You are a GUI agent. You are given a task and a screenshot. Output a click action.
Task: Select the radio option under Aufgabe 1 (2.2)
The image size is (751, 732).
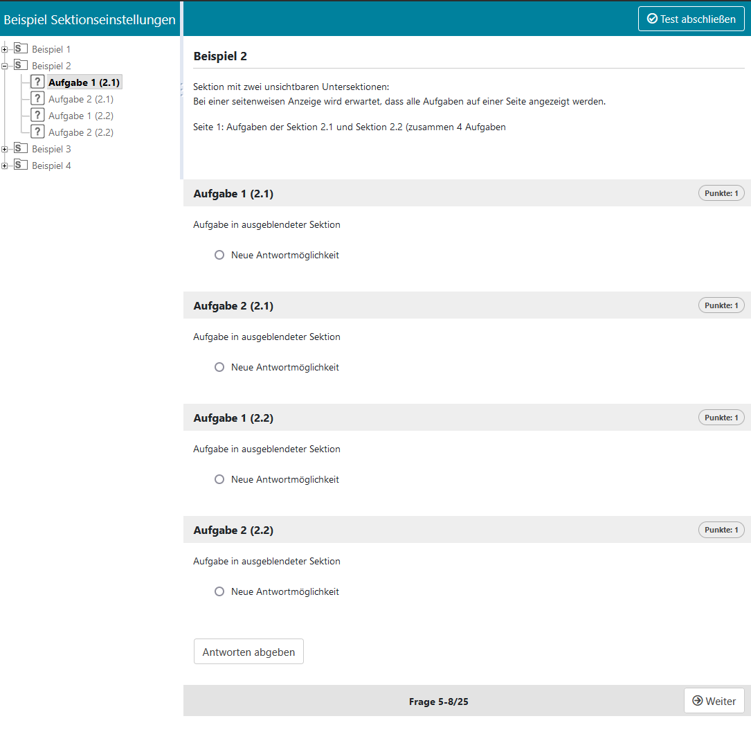(x=219, y=479)
